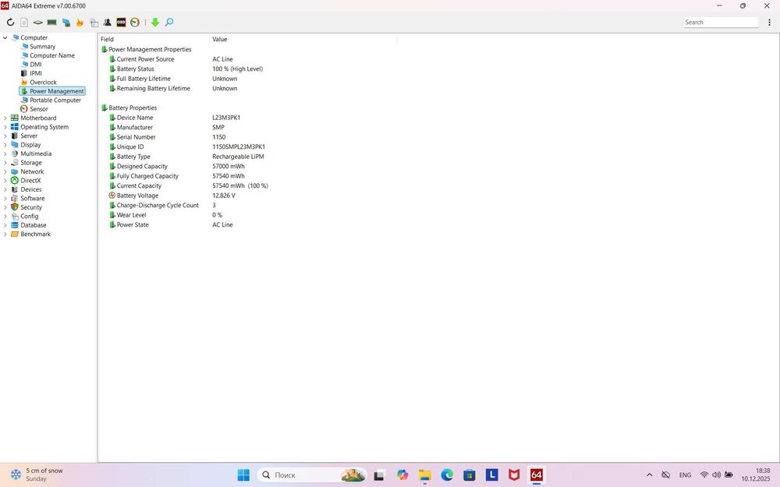Select the Battery Status row
Image resolution: width=780 pixels, height=487 pixels.
(x=135, y=69)
